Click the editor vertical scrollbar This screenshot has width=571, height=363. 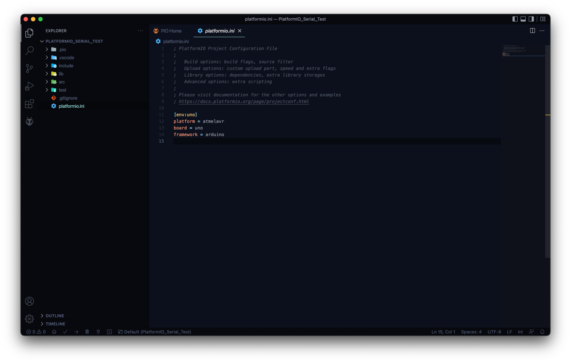coord(548,151)
